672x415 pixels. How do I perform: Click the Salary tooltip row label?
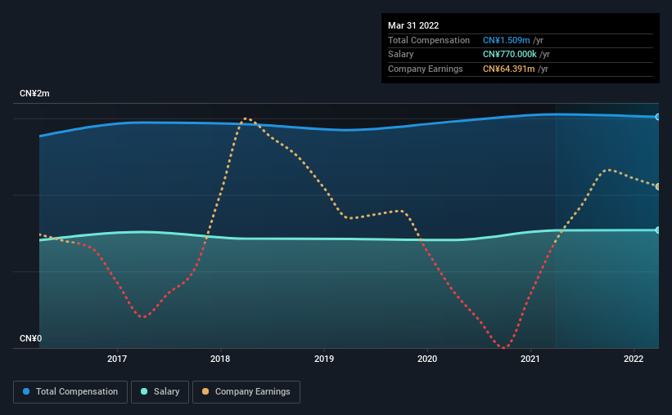(401, 55)
